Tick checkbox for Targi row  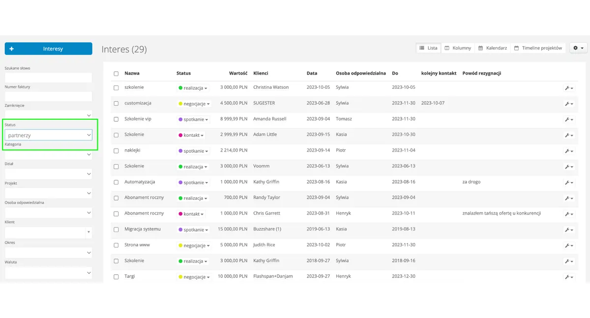point(116,277)
